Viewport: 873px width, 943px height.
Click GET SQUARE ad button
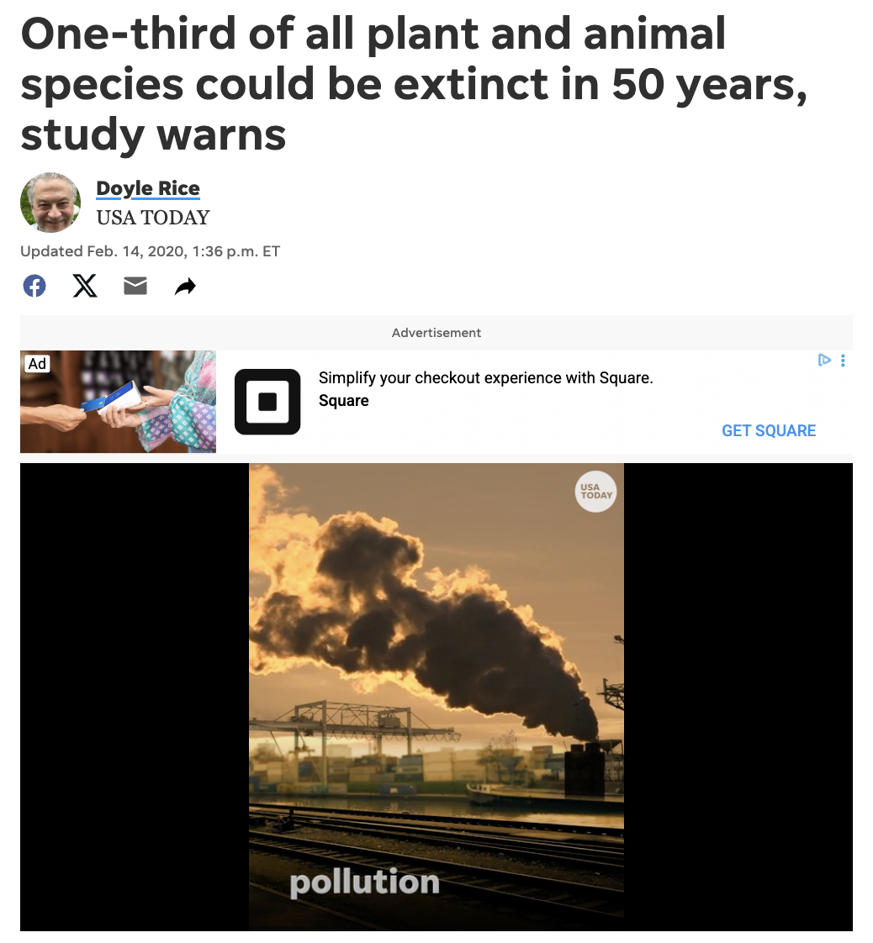(x=769, y=430)
